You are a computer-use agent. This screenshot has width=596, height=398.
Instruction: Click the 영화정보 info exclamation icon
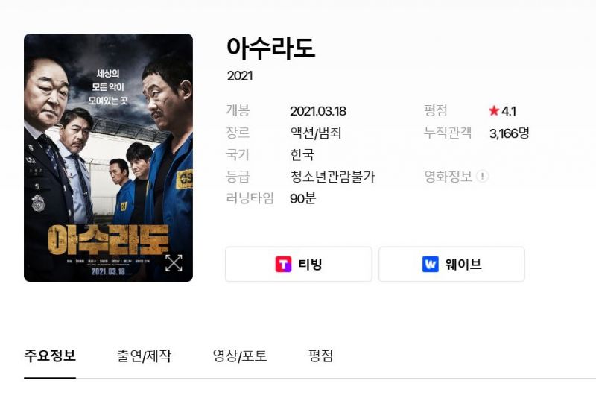point(482,177)
